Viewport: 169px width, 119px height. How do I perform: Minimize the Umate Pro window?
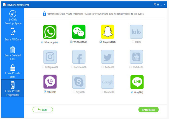161,5
